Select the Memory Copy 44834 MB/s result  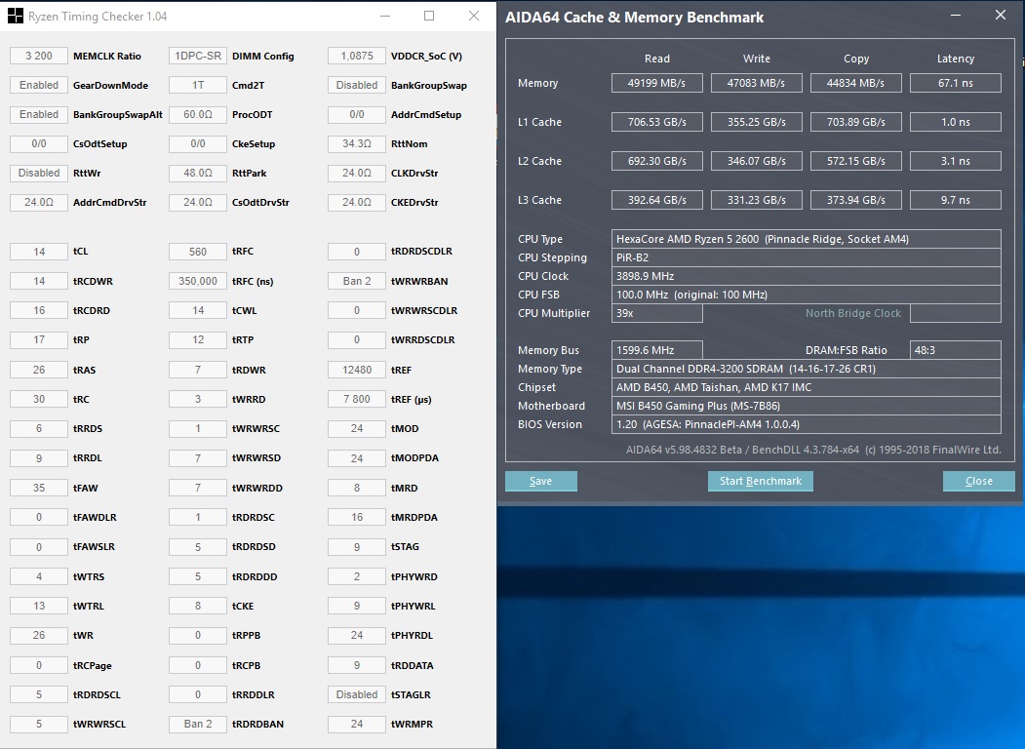pos(855,83)
